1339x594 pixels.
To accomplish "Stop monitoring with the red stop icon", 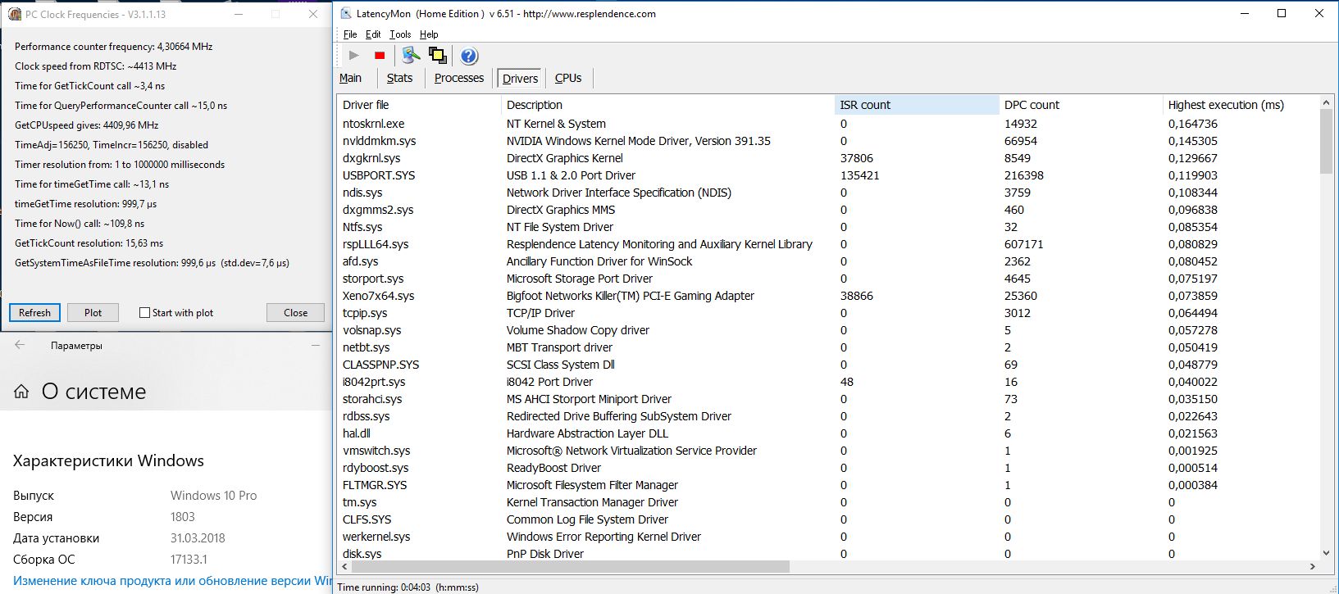I will [x=380, y=55].
